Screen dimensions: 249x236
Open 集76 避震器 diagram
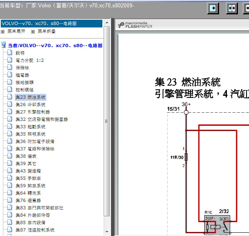tap(28, 201)
